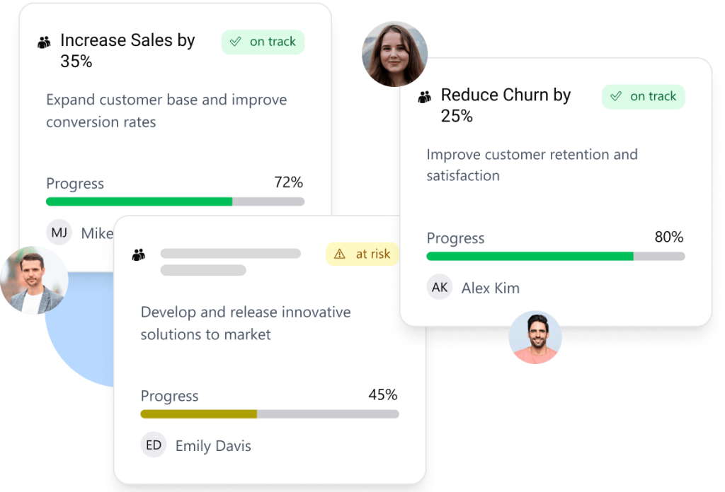725x492 pixels.
Task: Click the 72% progress bar on Increase Sales
Action: (x=175, y=201)
